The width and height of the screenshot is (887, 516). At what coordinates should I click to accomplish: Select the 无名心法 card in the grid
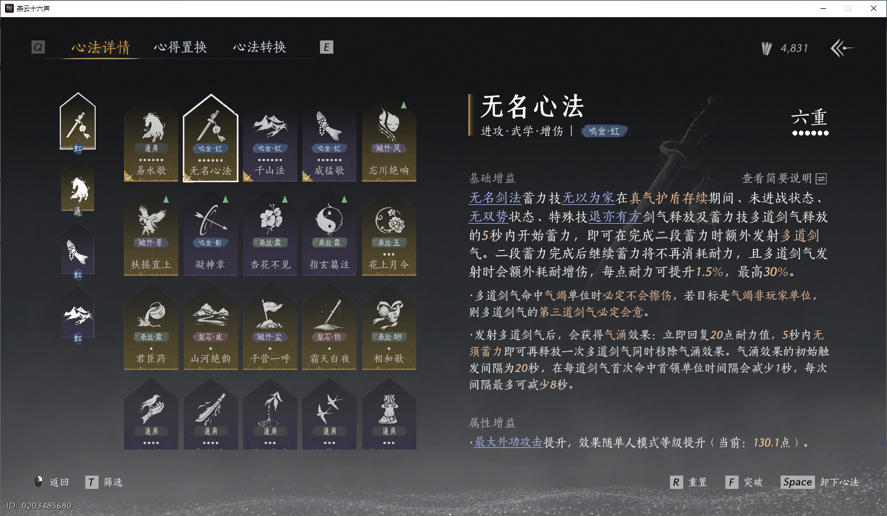(210, 138)
